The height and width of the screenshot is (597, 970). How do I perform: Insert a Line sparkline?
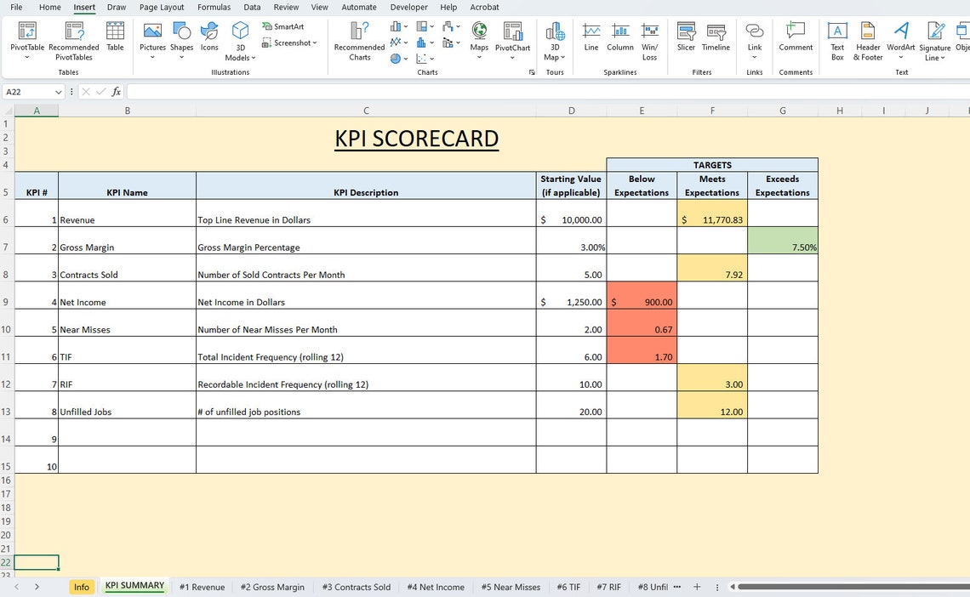click(x=591, y=40)
